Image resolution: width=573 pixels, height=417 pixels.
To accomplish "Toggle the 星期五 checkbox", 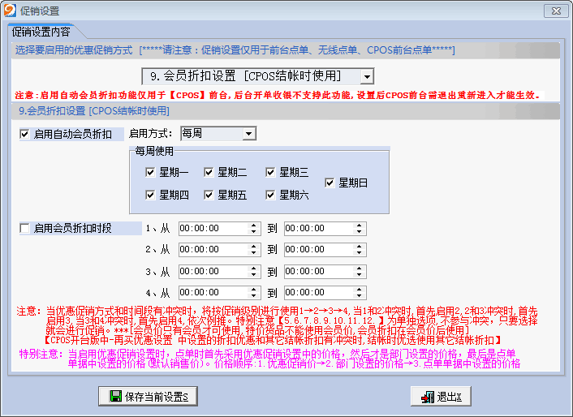I will [x=209, y=195].
